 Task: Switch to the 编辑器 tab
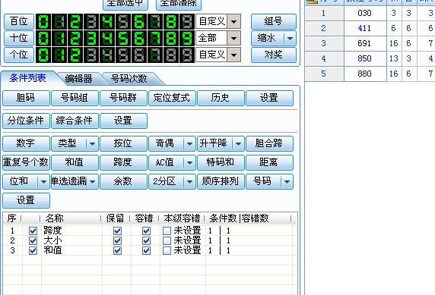78,79
